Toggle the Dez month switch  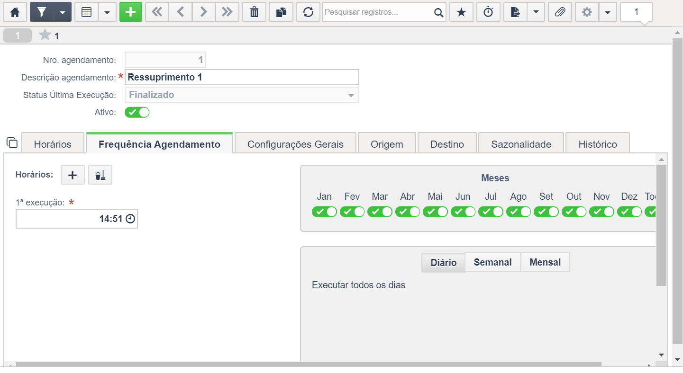click(629, 212)
